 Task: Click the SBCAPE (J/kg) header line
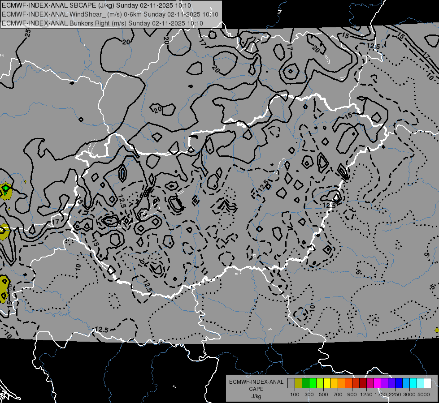coord(96,5)
